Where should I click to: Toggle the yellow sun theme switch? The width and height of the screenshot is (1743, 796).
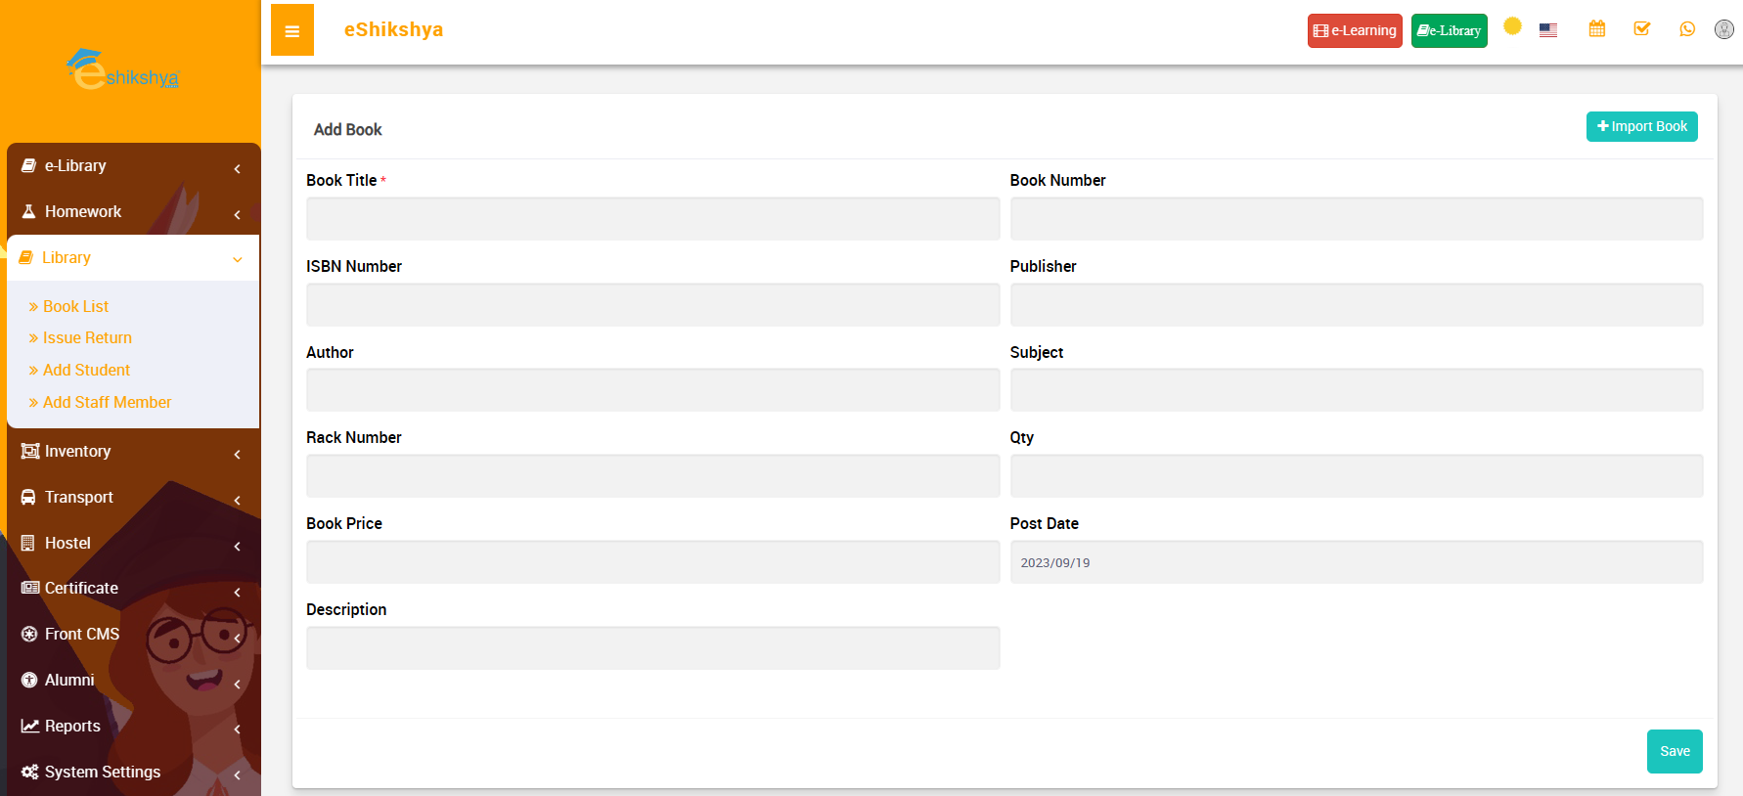(1511, 26)
